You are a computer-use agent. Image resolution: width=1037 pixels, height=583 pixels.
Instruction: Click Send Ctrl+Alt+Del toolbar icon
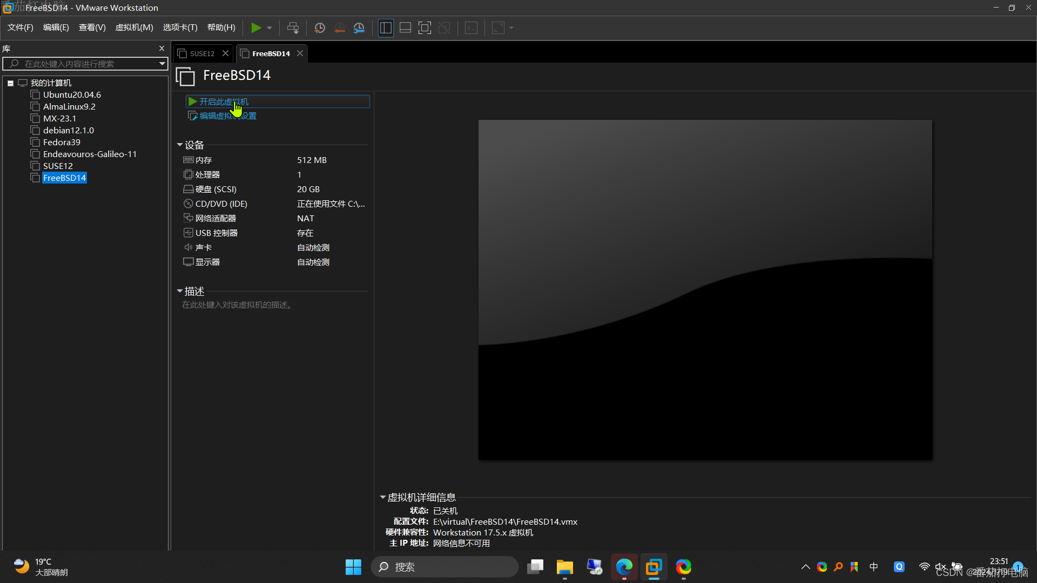click(293, 28)
